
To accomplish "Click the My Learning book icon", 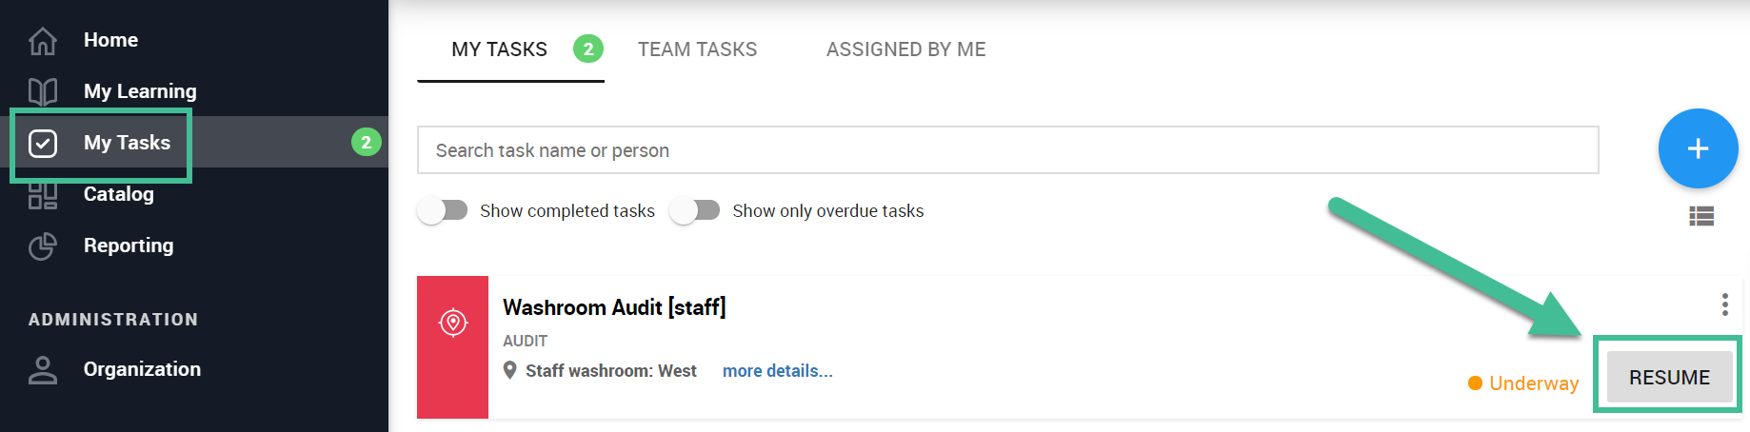I will pos(43,91).
